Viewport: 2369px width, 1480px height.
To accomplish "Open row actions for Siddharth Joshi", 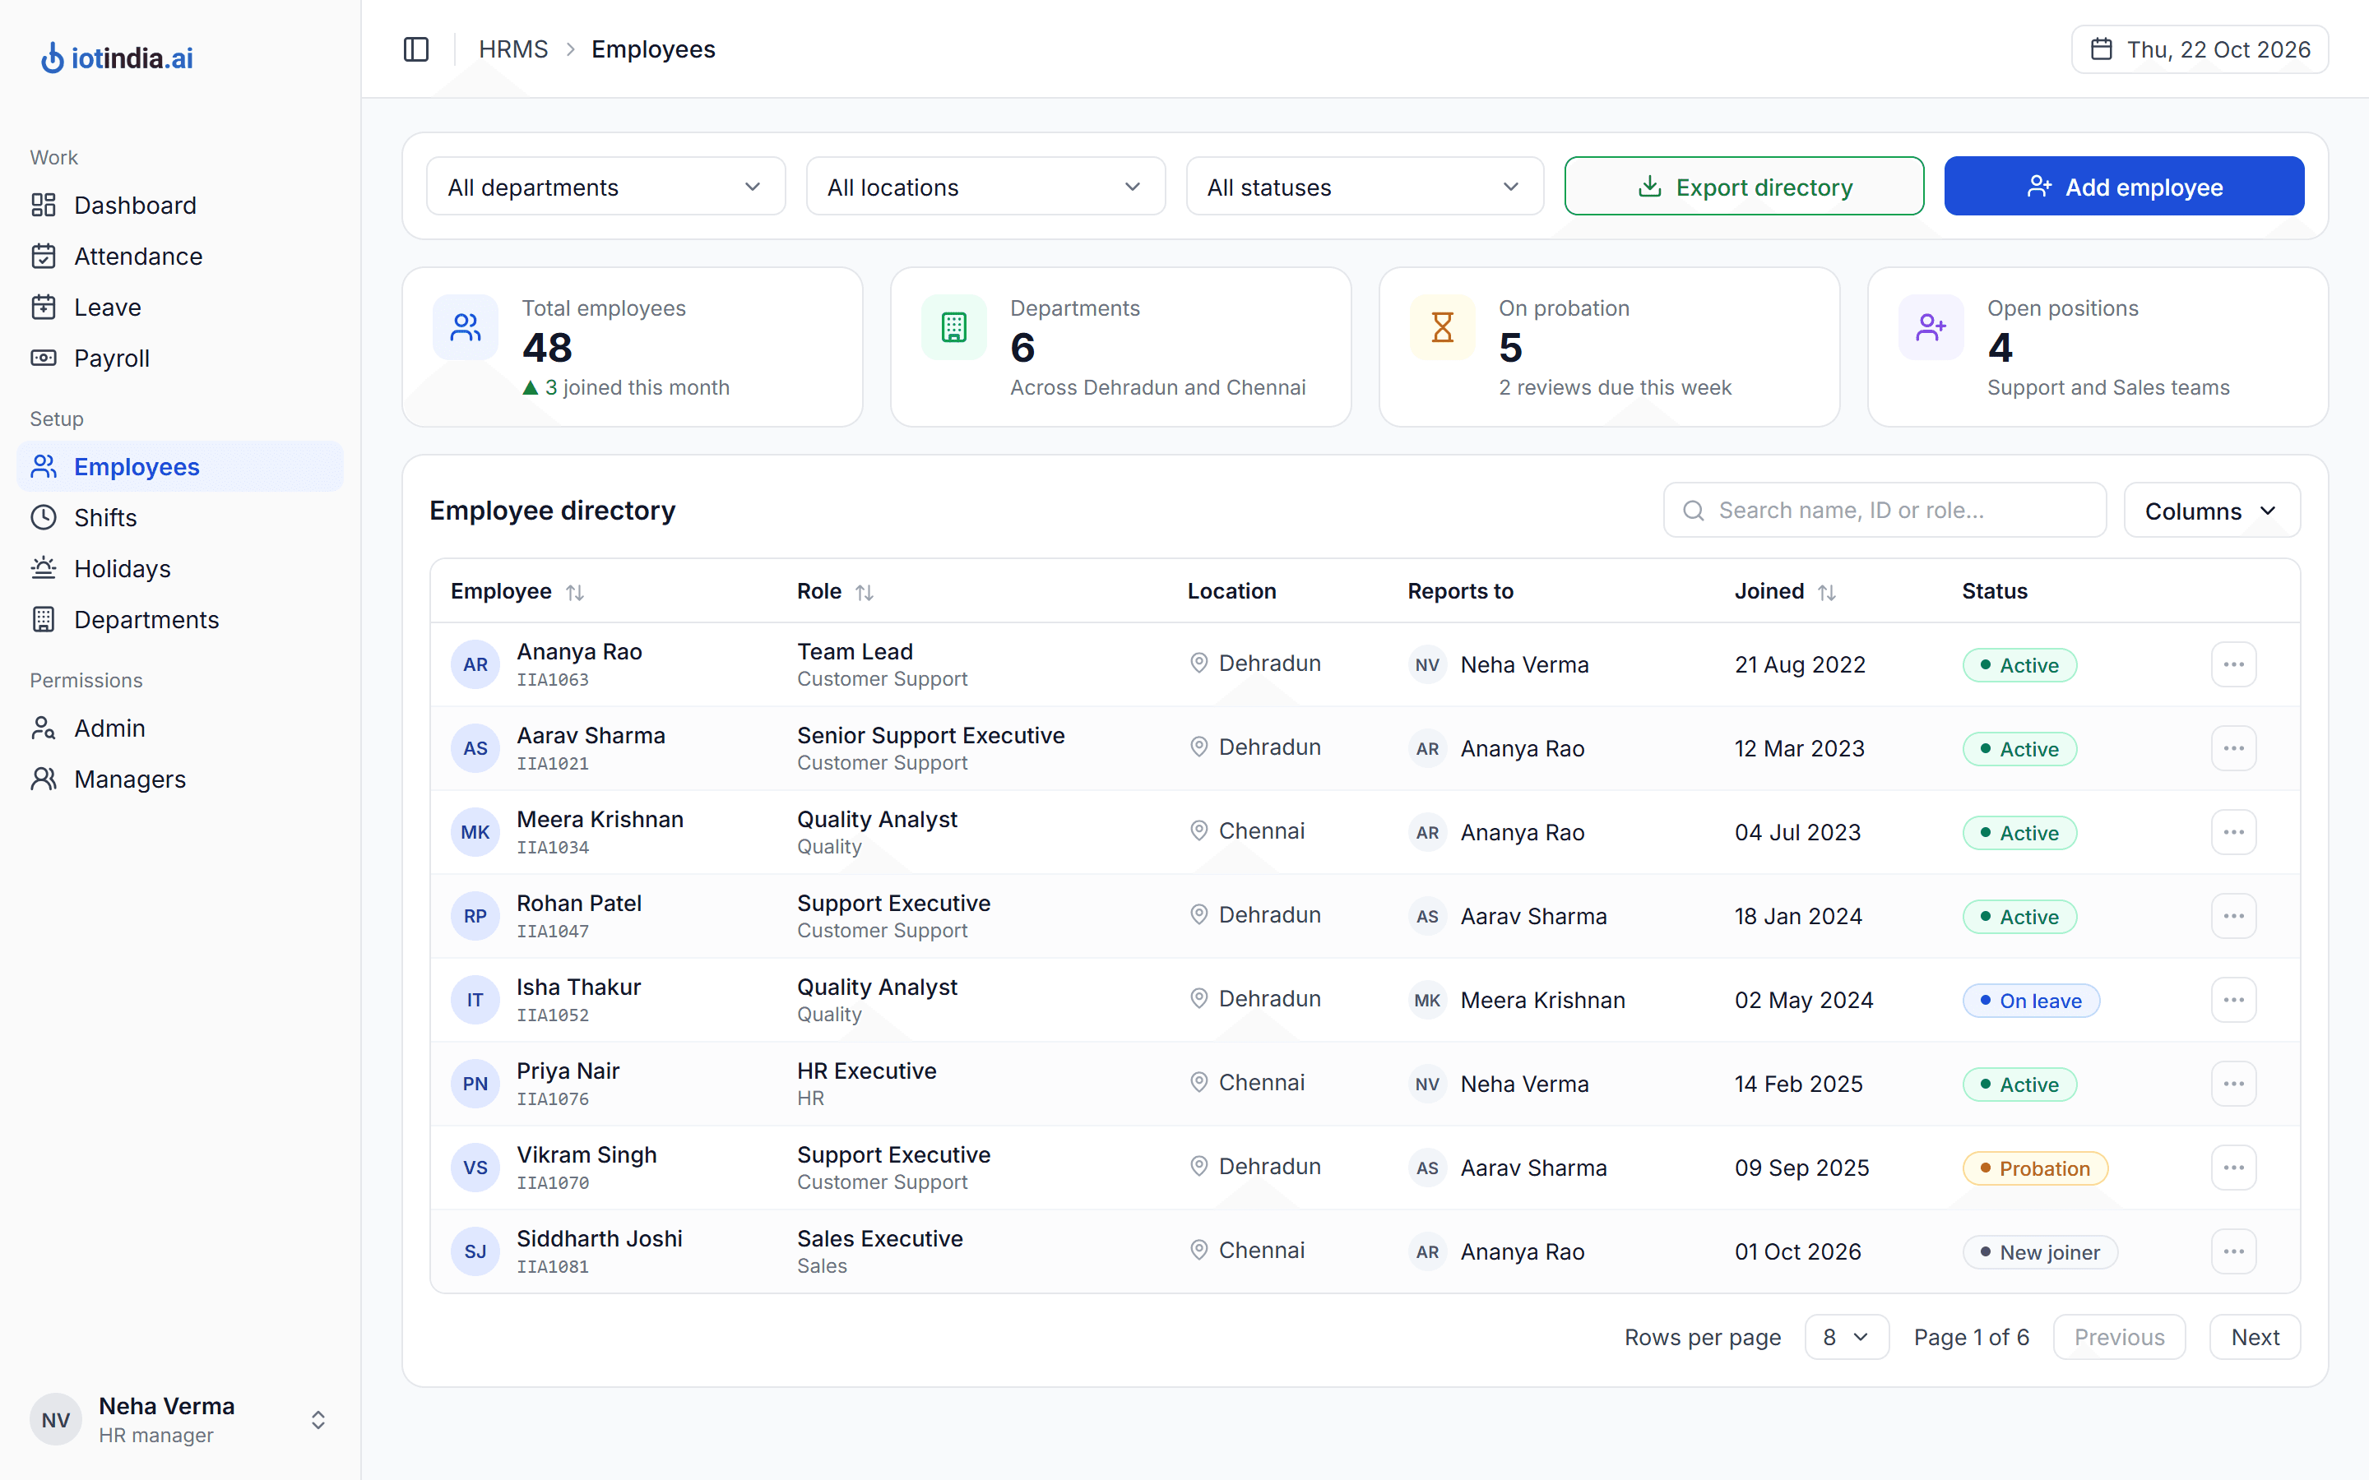I will (x=2233, y=1252).
